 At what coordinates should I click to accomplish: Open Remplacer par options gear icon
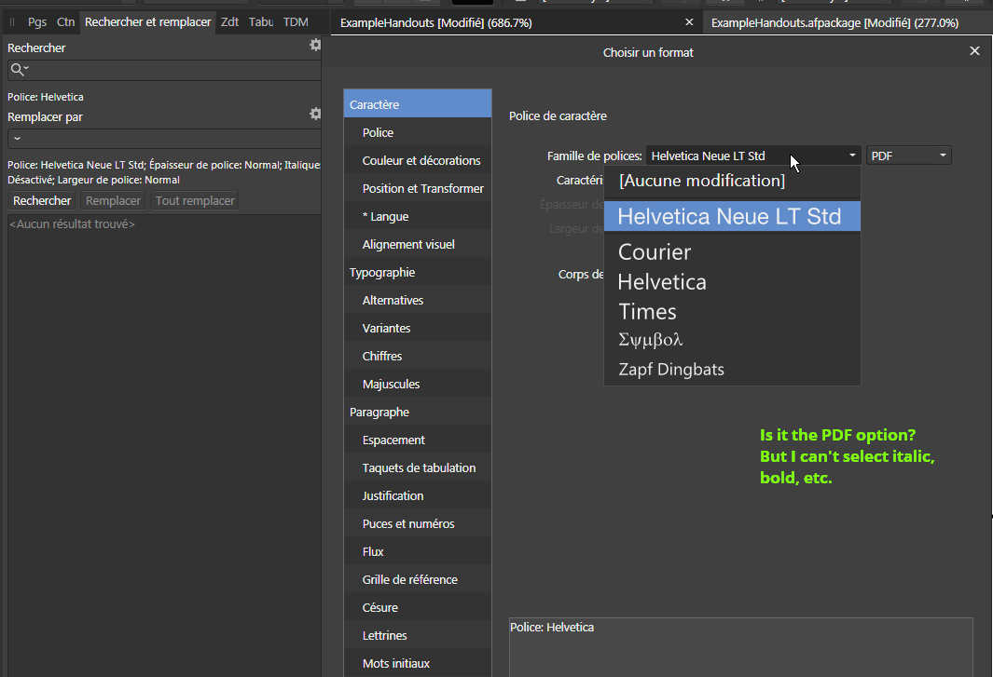coord(315,114)
